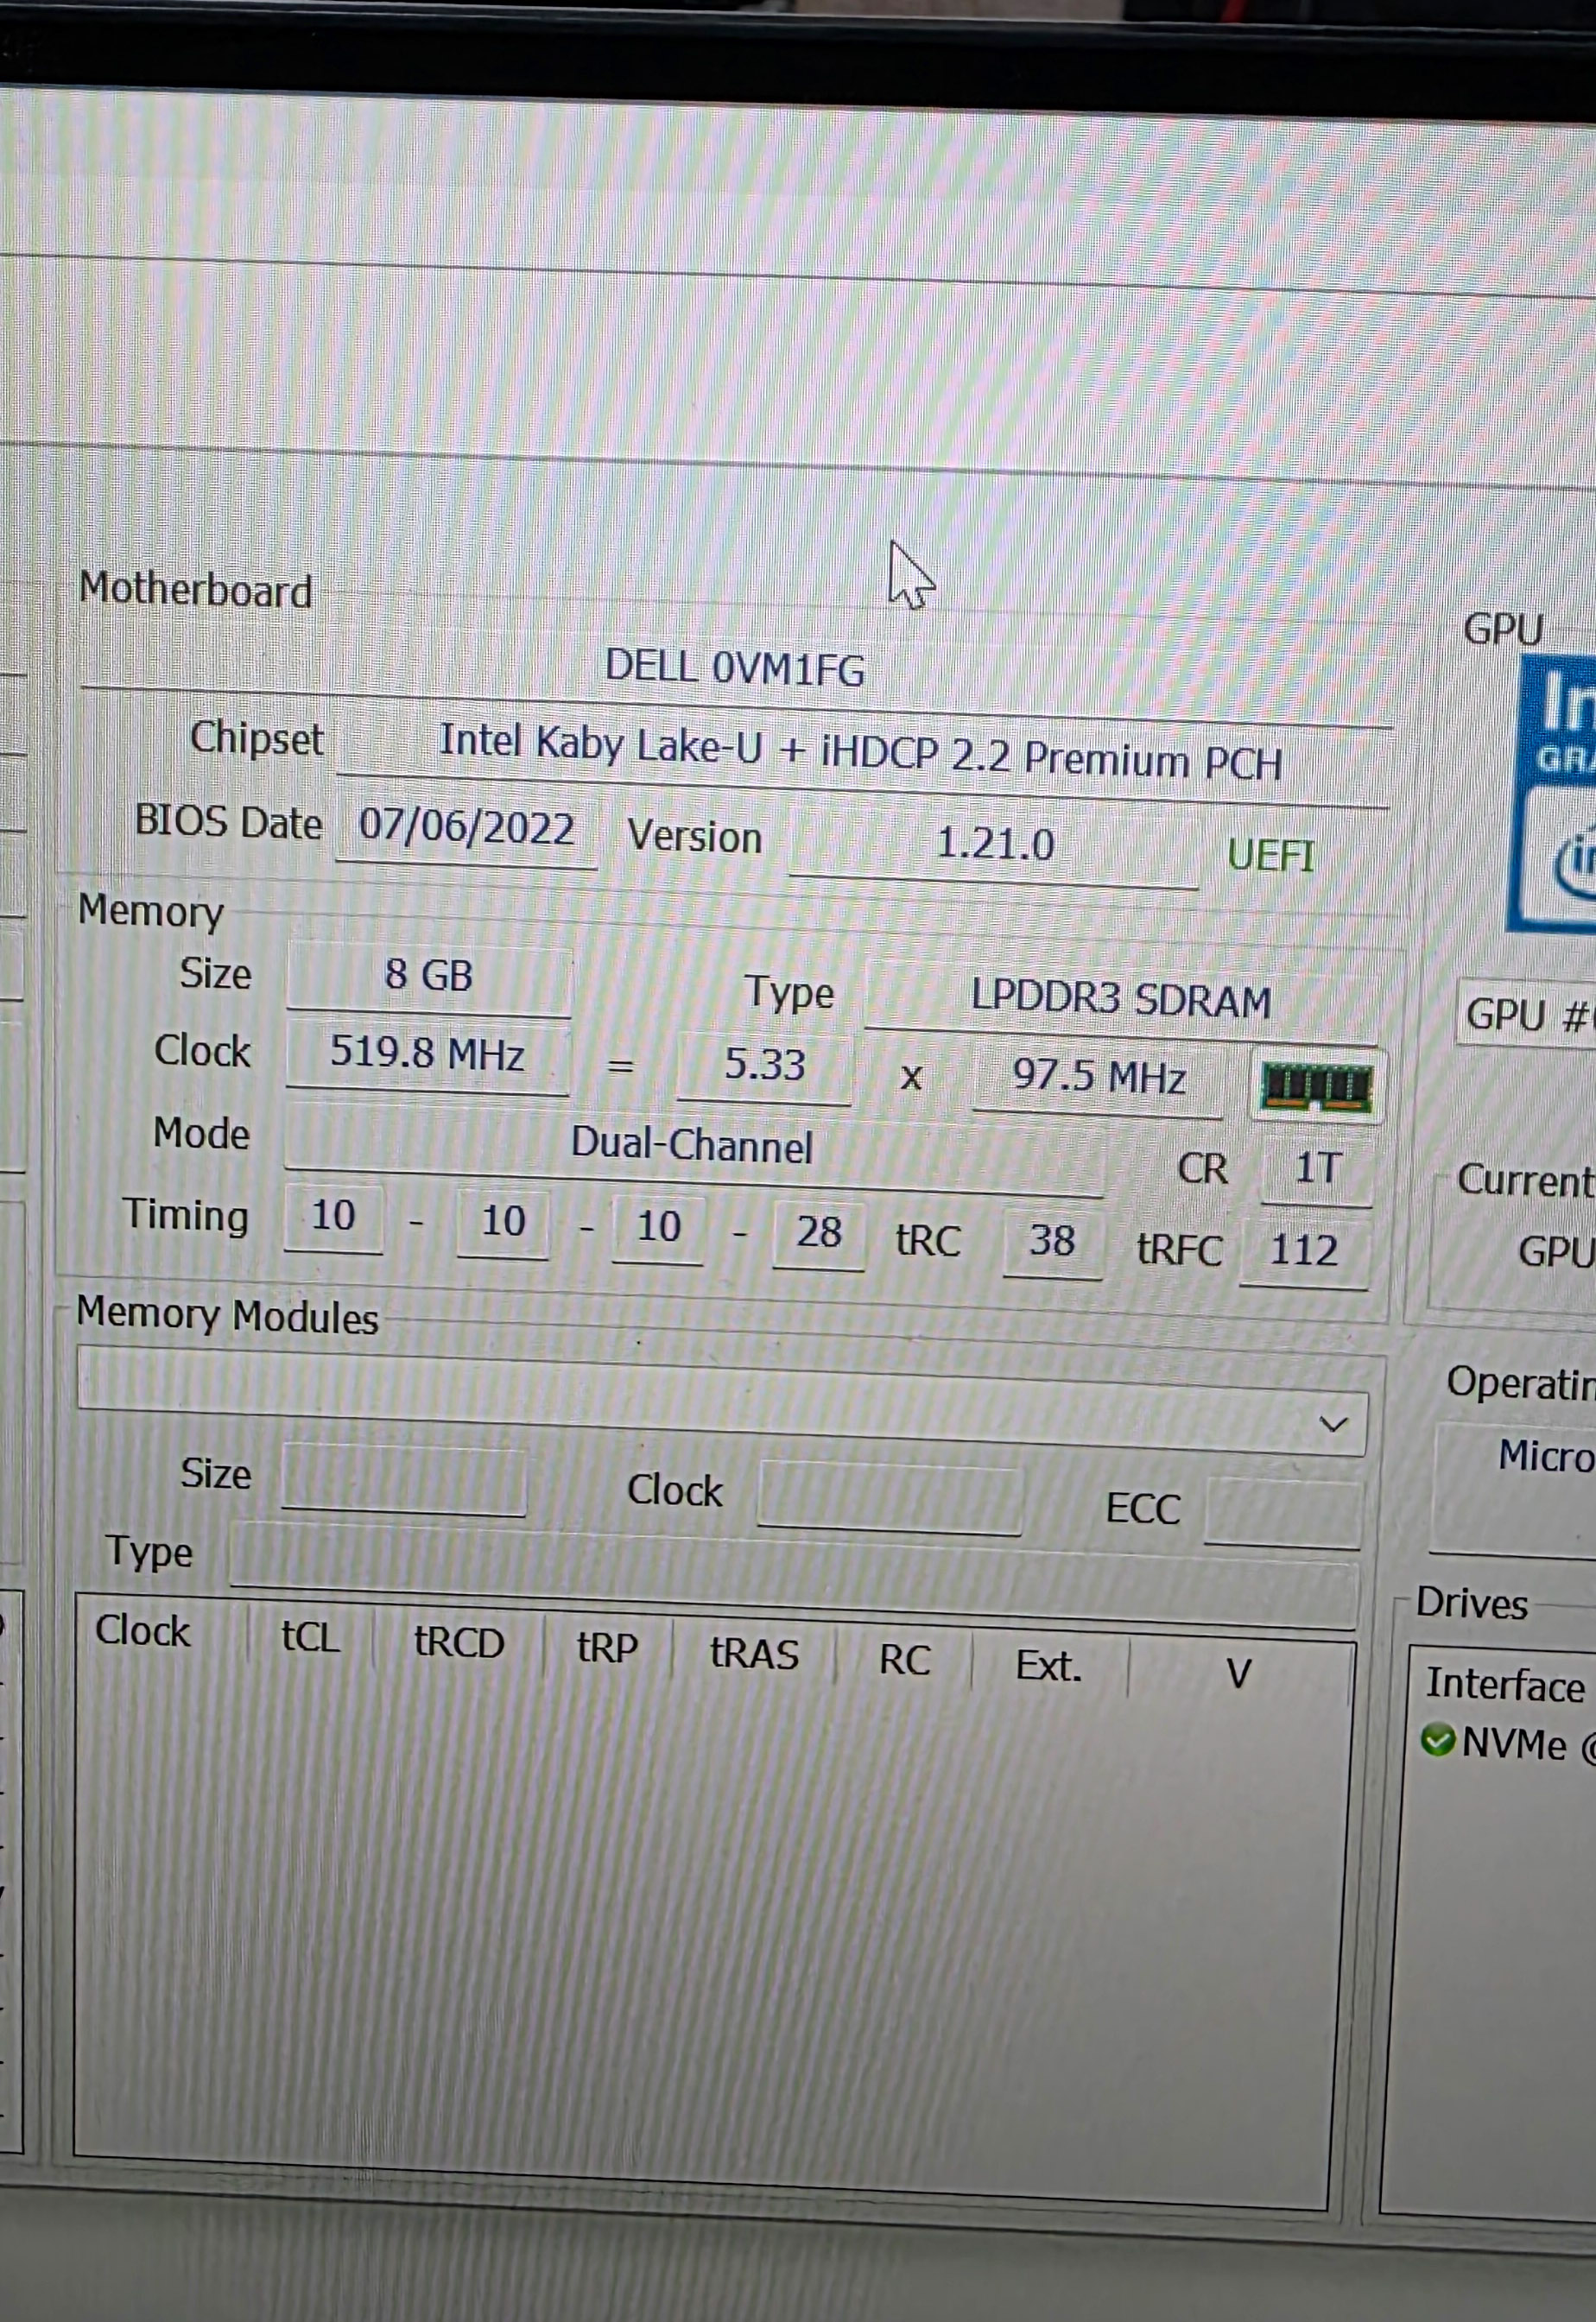1596x2322 pixels.
Task: Click the tCL column header
Action: click(x=310, y=1637)
